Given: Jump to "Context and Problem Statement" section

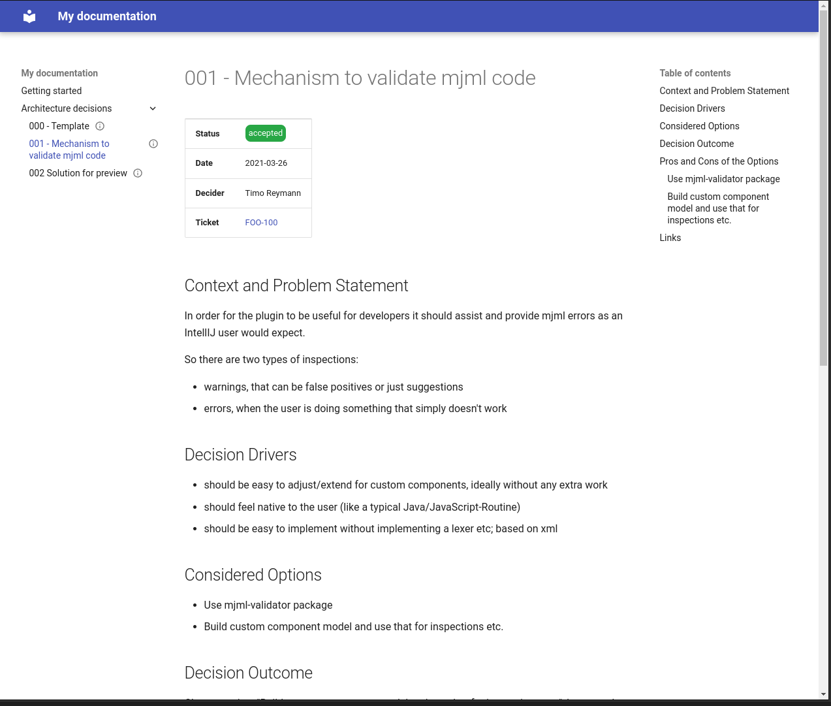Looking at the screenshot, I should [x=724, y=91].
